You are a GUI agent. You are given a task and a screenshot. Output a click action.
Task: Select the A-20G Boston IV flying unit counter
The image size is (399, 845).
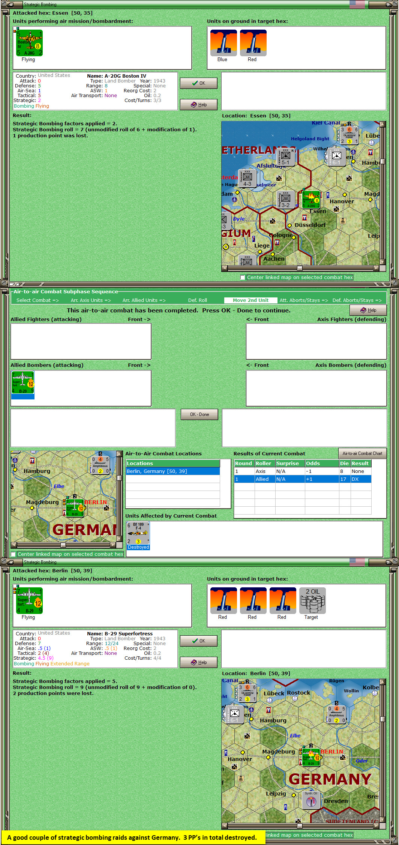pos(30,43)
